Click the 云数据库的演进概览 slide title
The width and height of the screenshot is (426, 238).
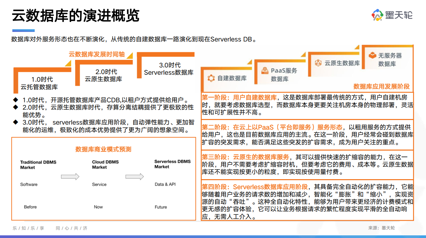click(76, 15)
